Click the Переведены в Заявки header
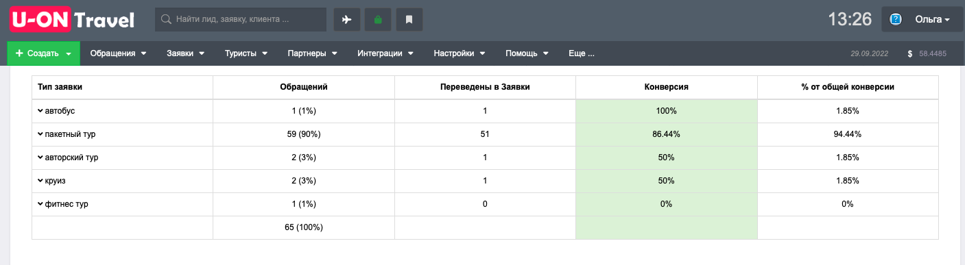Image resolution: width=965 pixels, height=265 pixels. pos(485,87)
